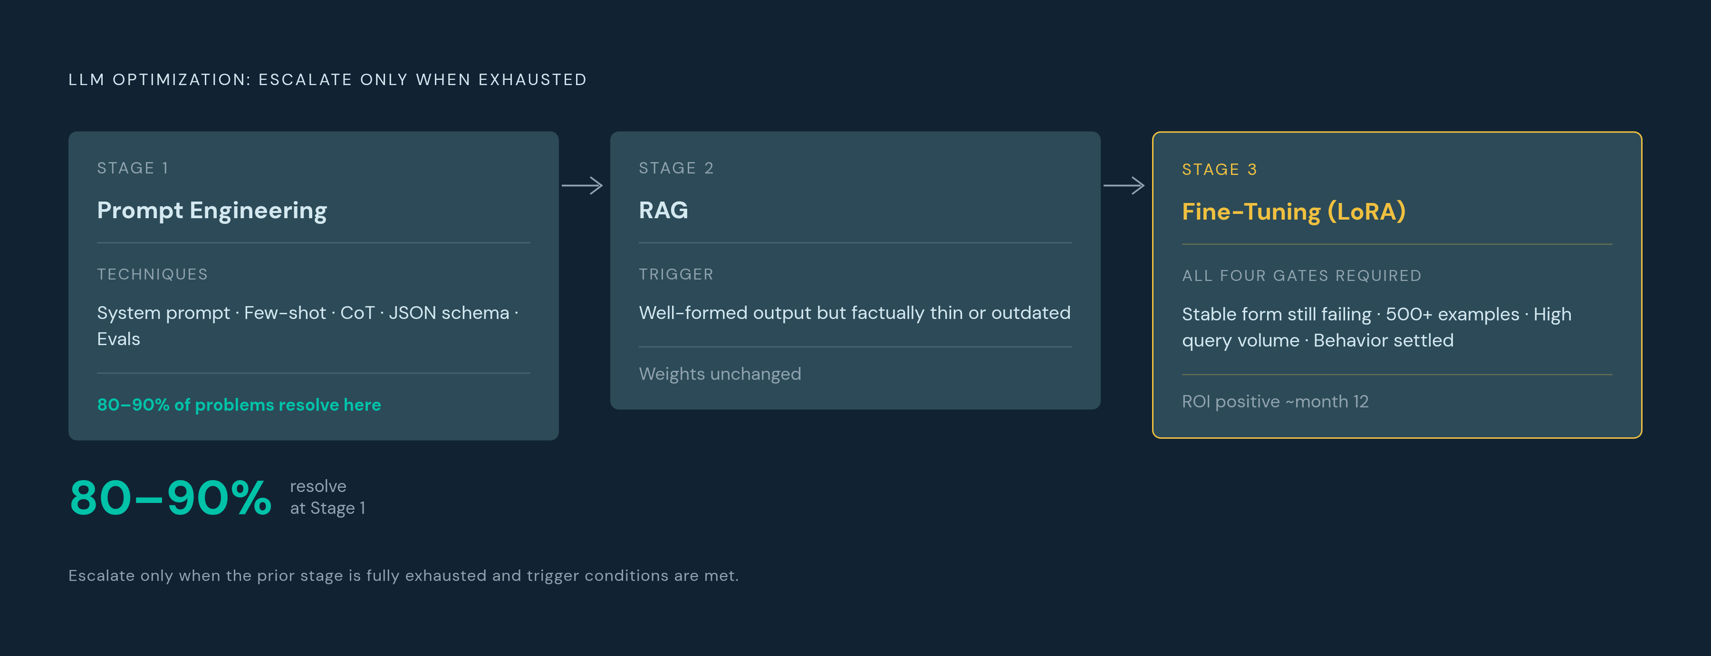Click the 'Prompt Engineering' heading
The height and width of the screenshot is (656, 1711).
tap(212, 211)
